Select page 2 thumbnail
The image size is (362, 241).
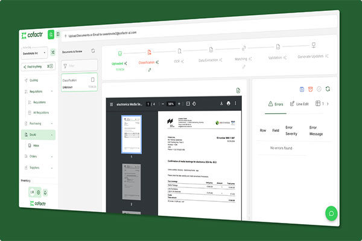pos(132,182)
